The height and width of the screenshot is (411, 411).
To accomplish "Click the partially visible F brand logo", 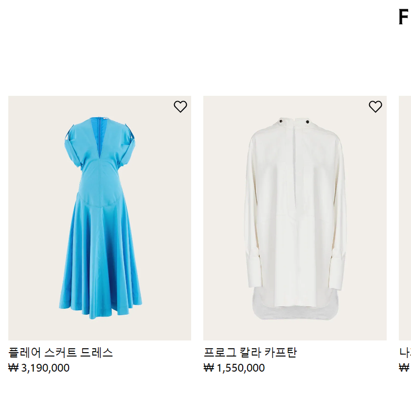I will click(x=404, y=17).
